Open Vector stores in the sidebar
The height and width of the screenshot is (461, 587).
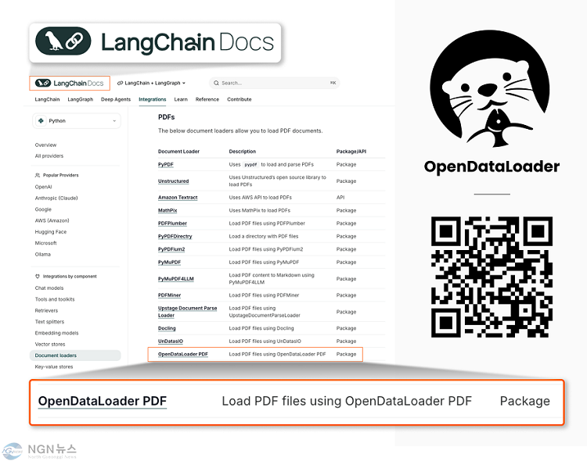point(50,345)
